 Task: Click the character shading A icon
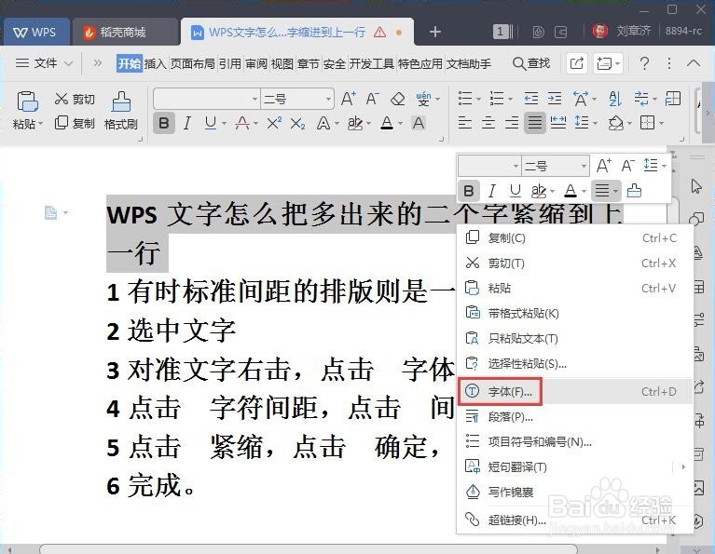(x=419, y=123)
